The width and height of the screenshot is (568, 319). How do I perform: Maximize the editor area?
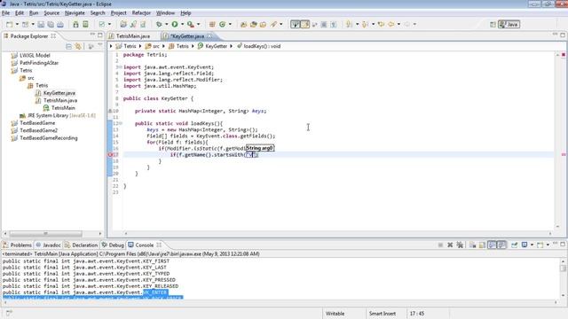coord(563,35)
